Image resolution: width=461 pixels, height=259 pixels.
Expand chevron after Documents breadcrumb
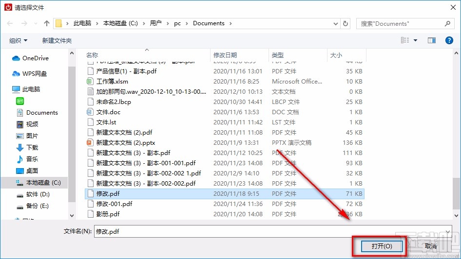[230, 23]
